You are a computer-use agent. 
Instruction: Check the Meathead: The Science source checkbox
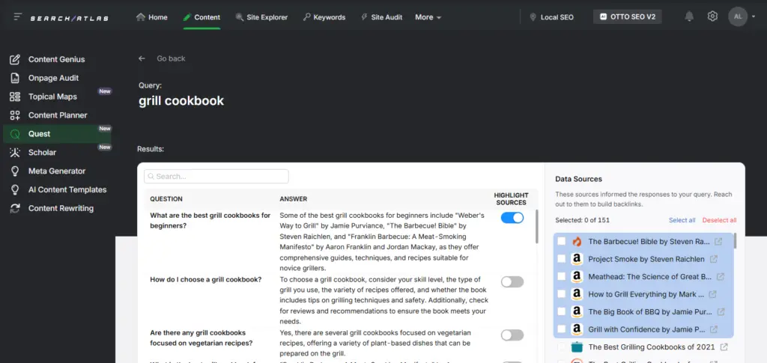[x=562, y=276]
